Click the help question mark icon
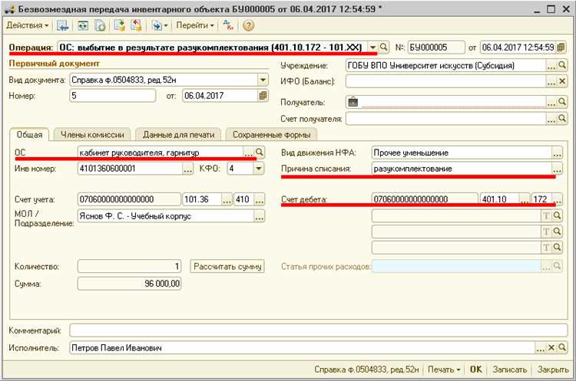The image size is (576, 381). (248, 25)
